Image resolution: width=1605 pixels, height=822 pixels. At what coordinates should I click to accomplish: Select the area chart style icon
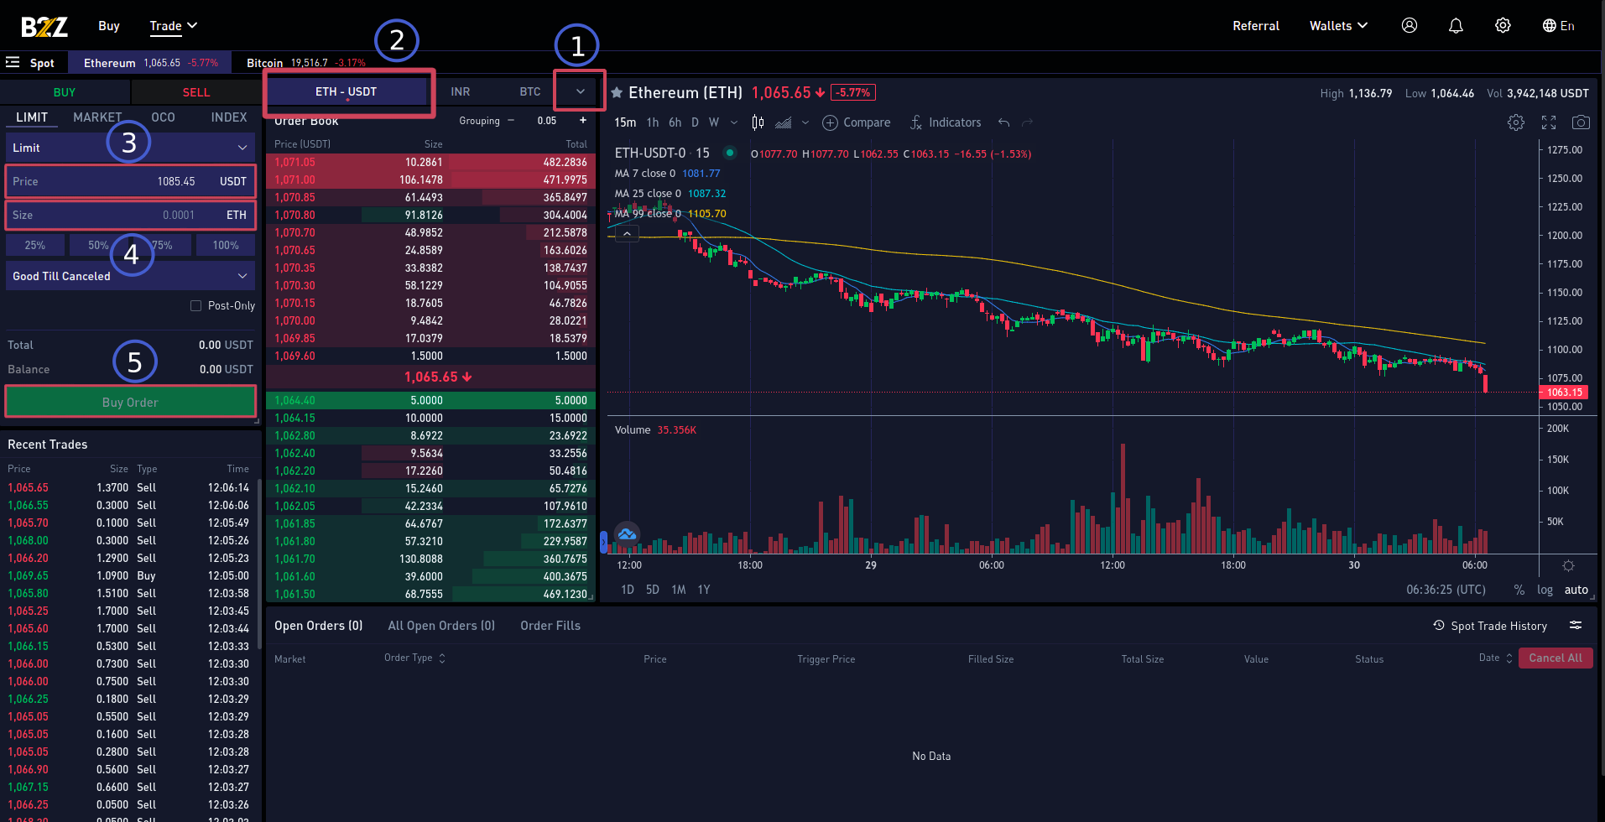click(x=784, y=122)
